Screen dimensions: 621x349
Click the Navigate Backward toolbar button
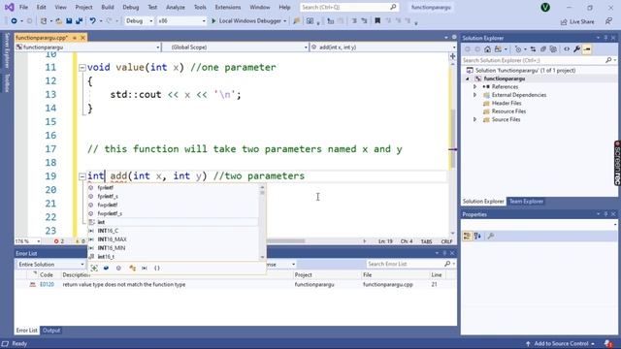click(x=14, y=21)
